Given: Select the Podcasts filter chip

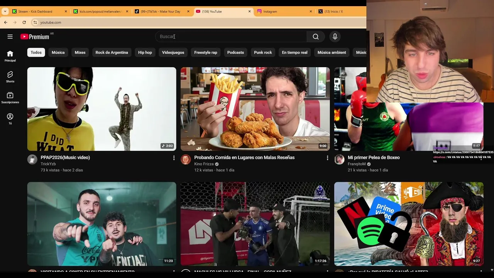Looking at the screenshot, I should (235, 53).
